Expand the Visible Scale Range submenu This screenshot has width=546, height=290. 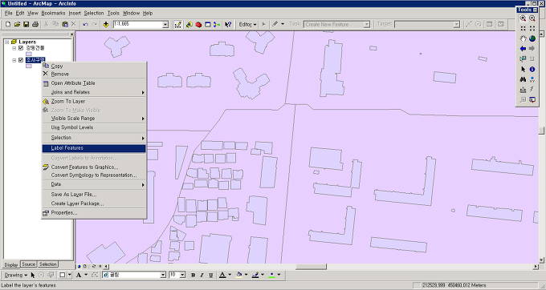point(94,119)
